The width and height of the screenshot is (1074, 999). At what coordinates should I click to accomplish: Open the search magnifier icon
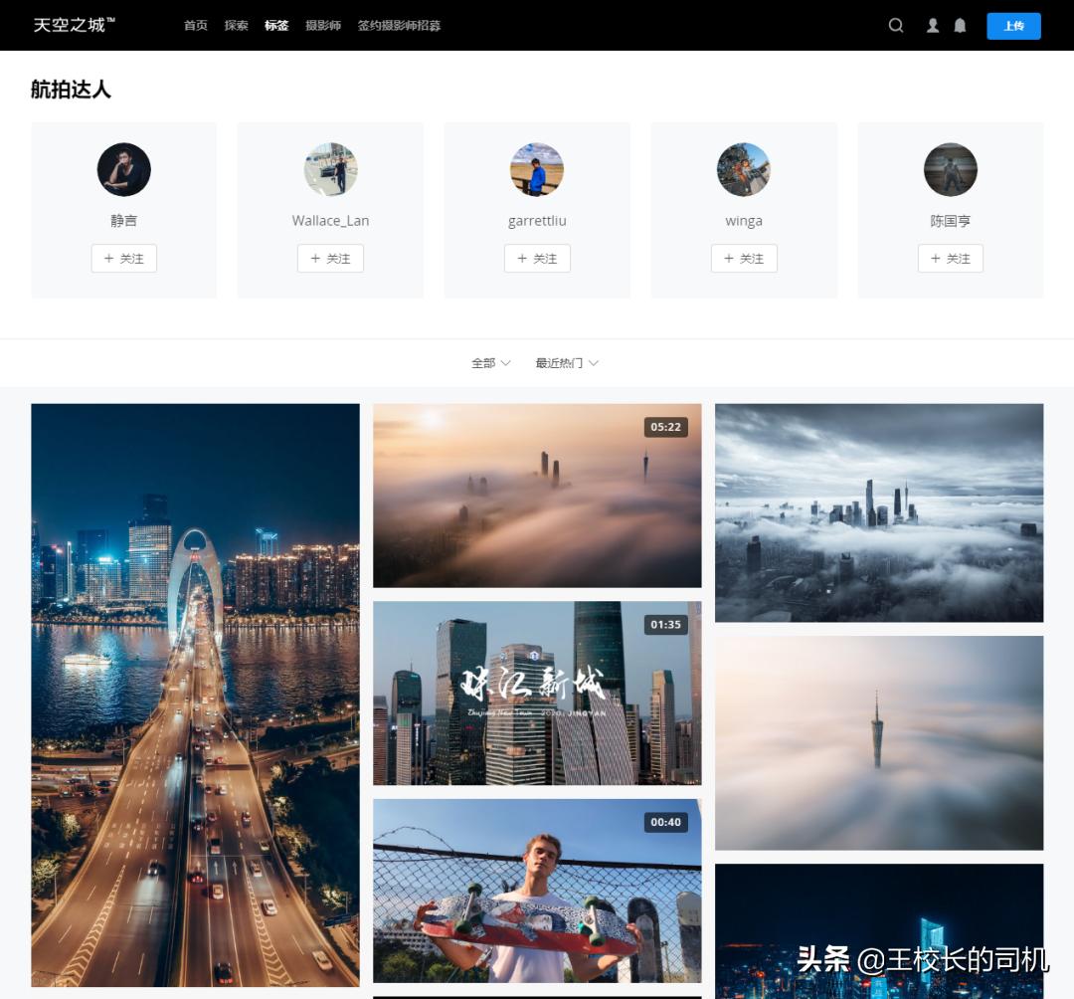point(895,25)
